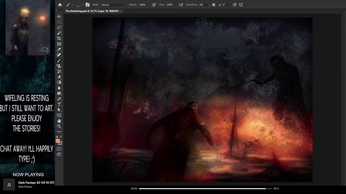Image resolution: width=346 pixels, height=194 pixels.
Task: Select the Pen tool
Action: (59, 99)
